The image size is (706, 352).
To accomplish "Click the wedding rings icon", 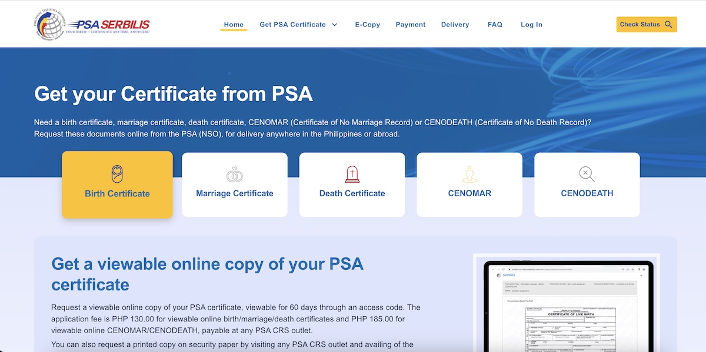I will [x=235, y=175].
